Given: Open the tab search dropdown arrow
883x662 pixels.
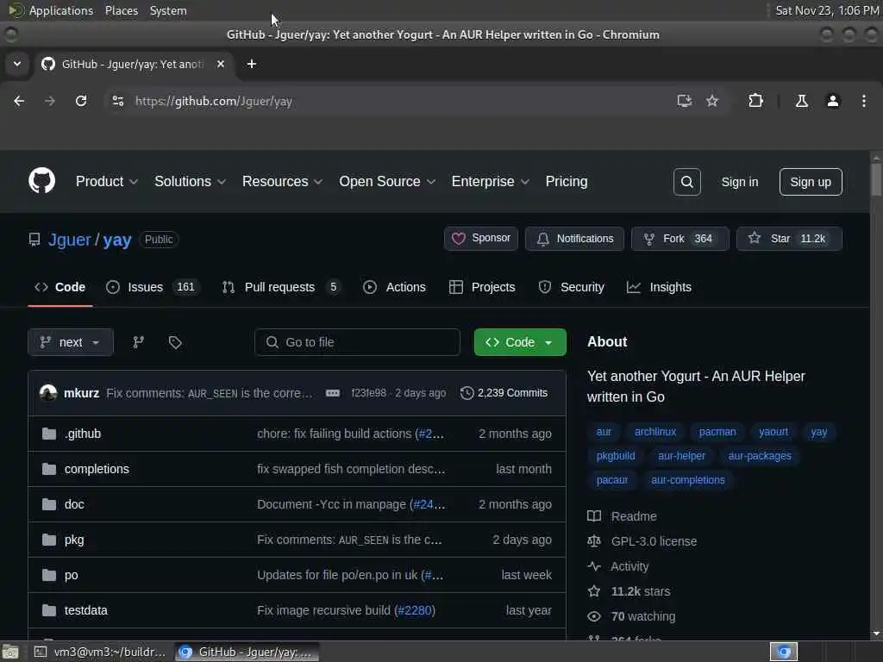Looking at the screenshot, I should (17, 64).
